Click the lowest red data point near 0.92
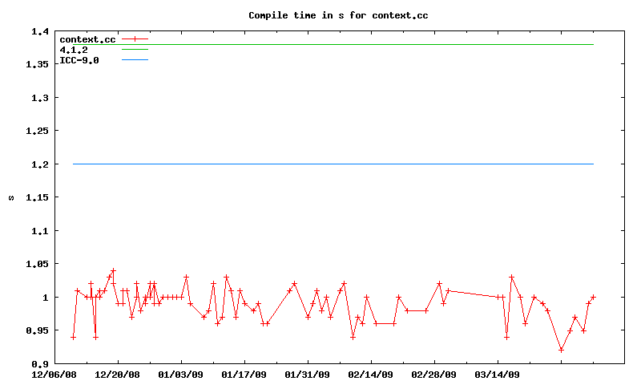 coord(561,350)
